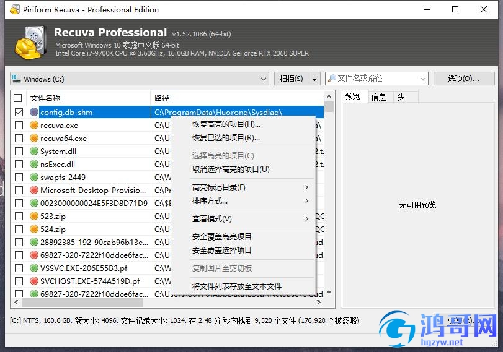Click the red status dot for Microsoft-Desktop-Provisio...
The height and width of the screenshot is (352, 503).
[34, 190]
